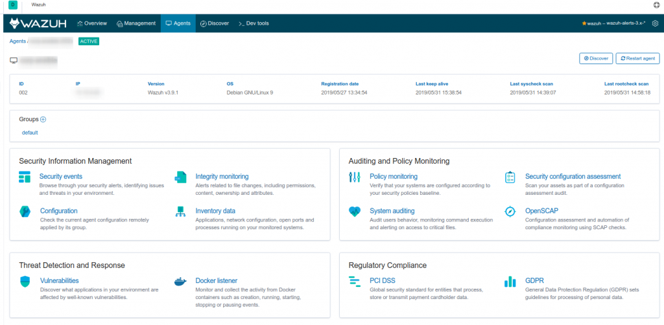Screen dimensions: 664x325
Task: Click the Wazuh browser tab title
Action: 38,5
